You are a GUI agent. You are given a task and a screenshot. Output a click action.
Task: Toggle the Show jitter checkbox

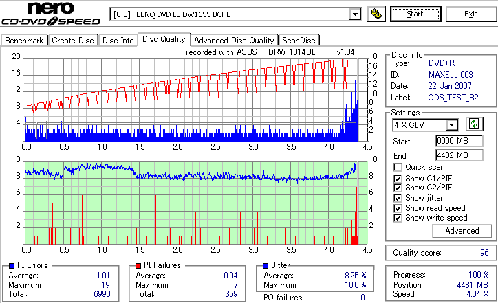(x=398, y=198)
